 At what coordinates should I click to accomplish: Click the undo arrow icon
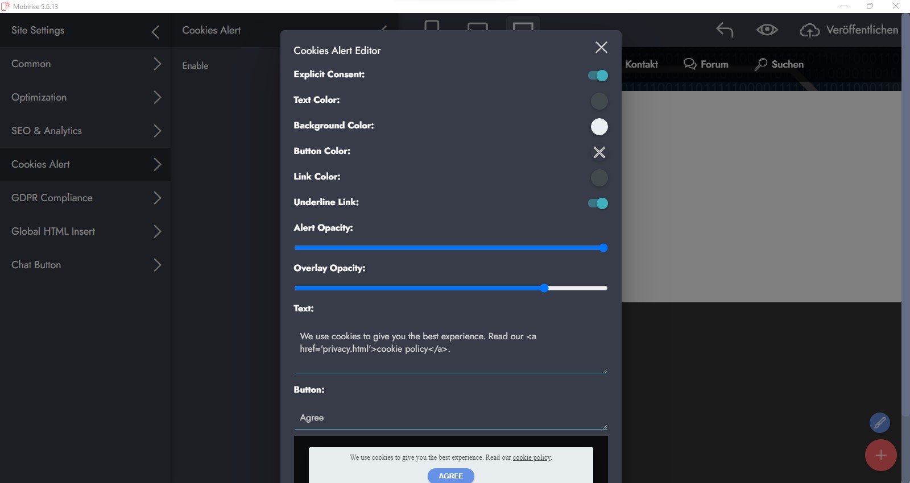725,30
